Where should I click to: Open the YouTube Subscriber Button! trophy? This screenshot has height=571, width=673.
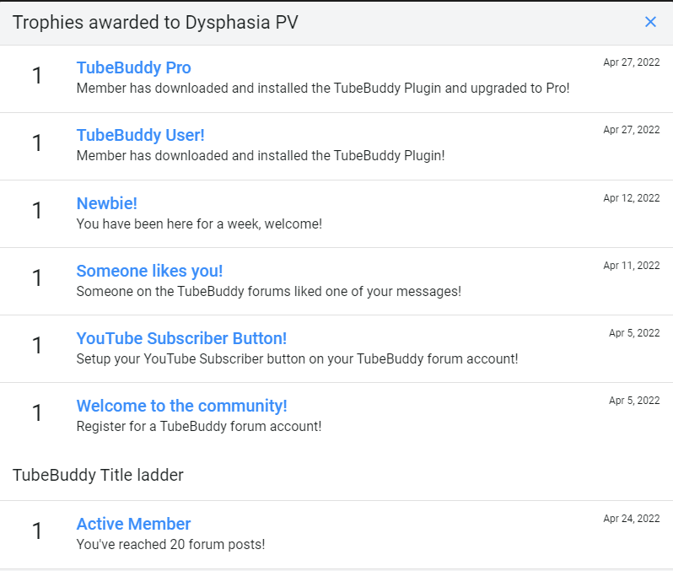pyautogui.click(x=181, y=338)
